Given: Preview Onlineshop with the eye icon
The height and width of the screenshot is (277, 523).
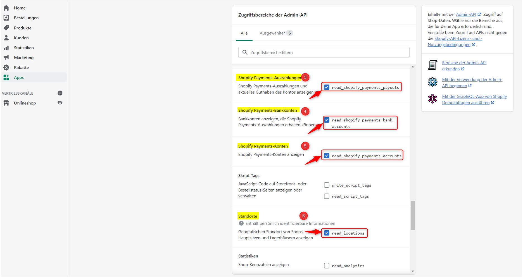Looking at the screenshot, I should coord(60,103).
